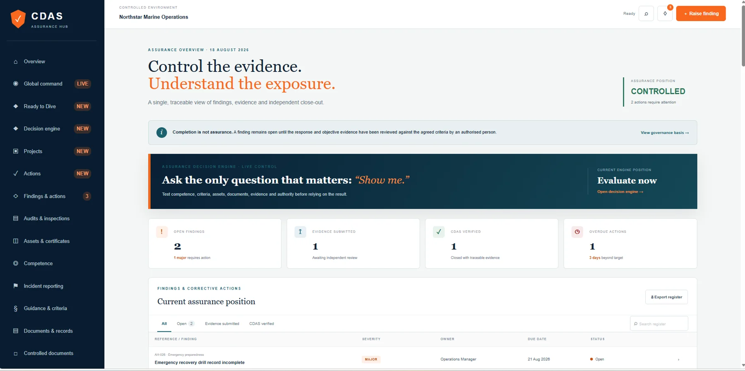Viewport: 745px width, 371px height.
Task: Click the Projects sidebar icon
Action: coord(16,151)
